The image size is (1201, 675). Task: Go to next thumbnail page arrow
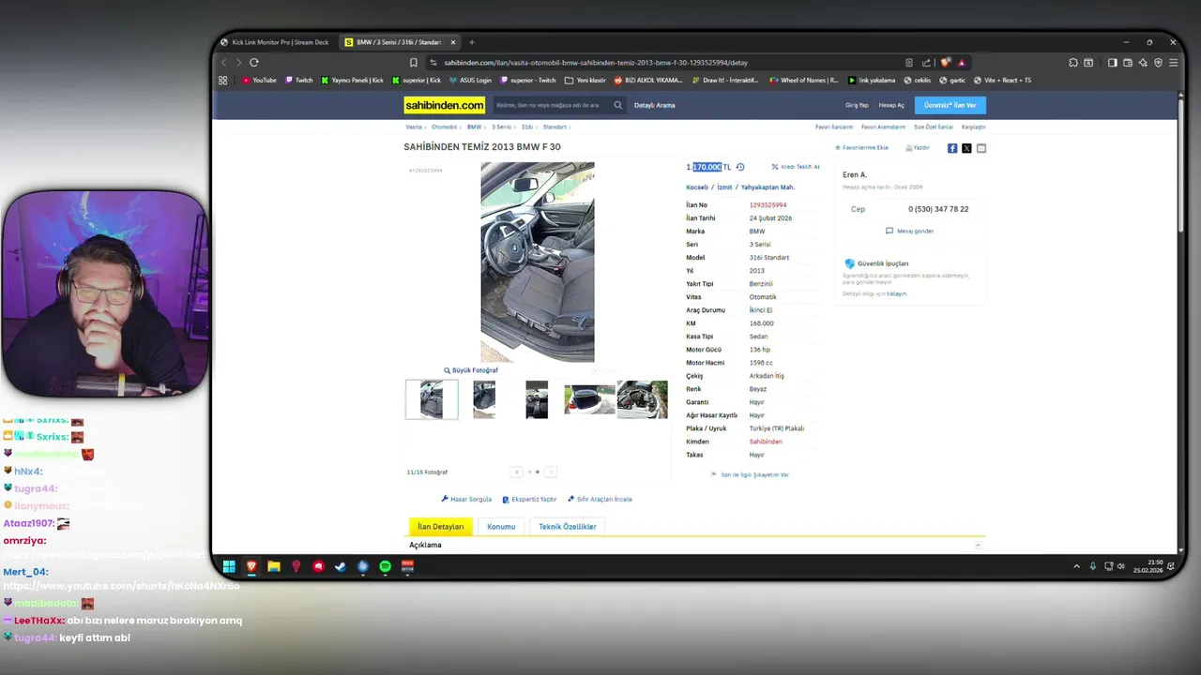click(x=551, y=472)
